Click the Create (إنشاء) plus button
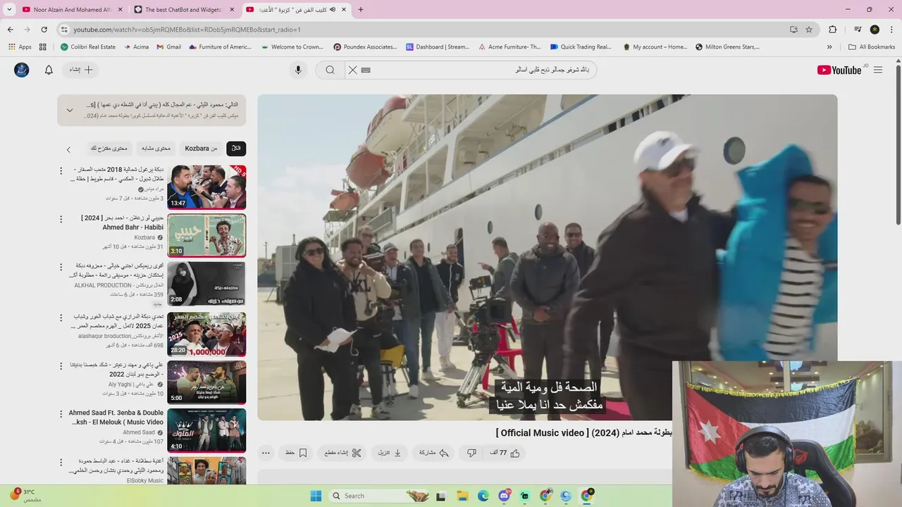The height and width of the screenshot is (507, 902). point(82,70)
